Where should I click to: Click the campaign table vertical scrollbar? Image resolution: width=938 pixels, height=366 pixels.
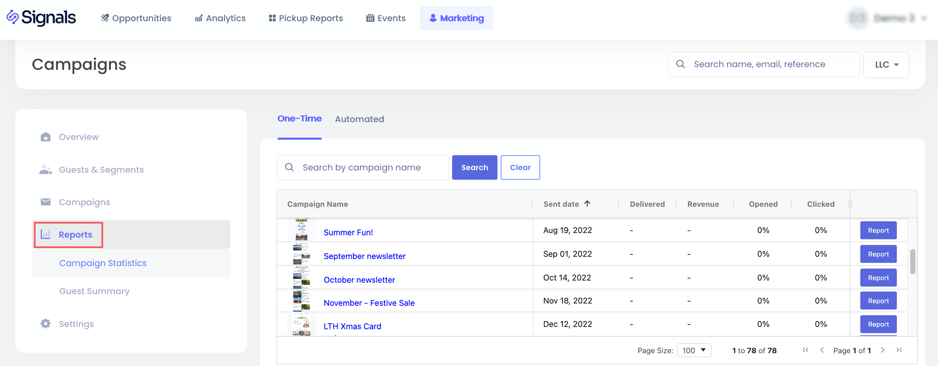click(912, 261)
